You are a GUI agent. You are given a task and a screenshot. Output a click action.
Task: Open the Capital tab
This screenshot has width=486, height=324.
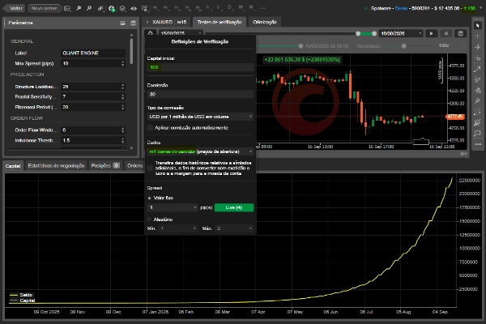pos(13,166)
